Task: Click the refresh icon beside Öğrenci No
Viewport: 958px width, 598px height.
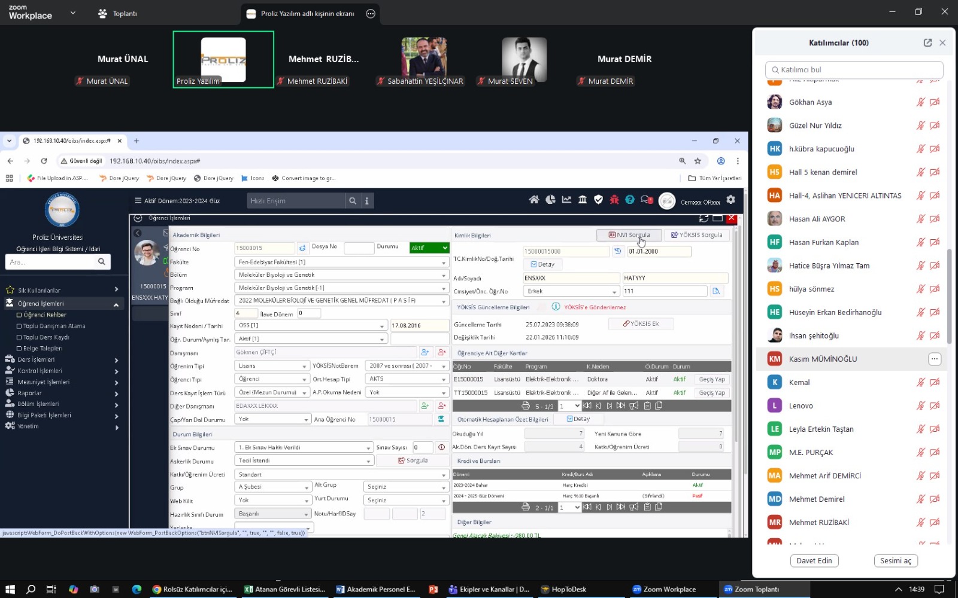Action: 302,248
